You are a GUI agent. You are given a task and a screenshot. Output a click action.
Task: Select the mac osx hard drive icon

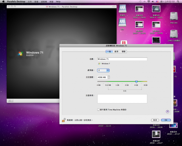(174, 16)
